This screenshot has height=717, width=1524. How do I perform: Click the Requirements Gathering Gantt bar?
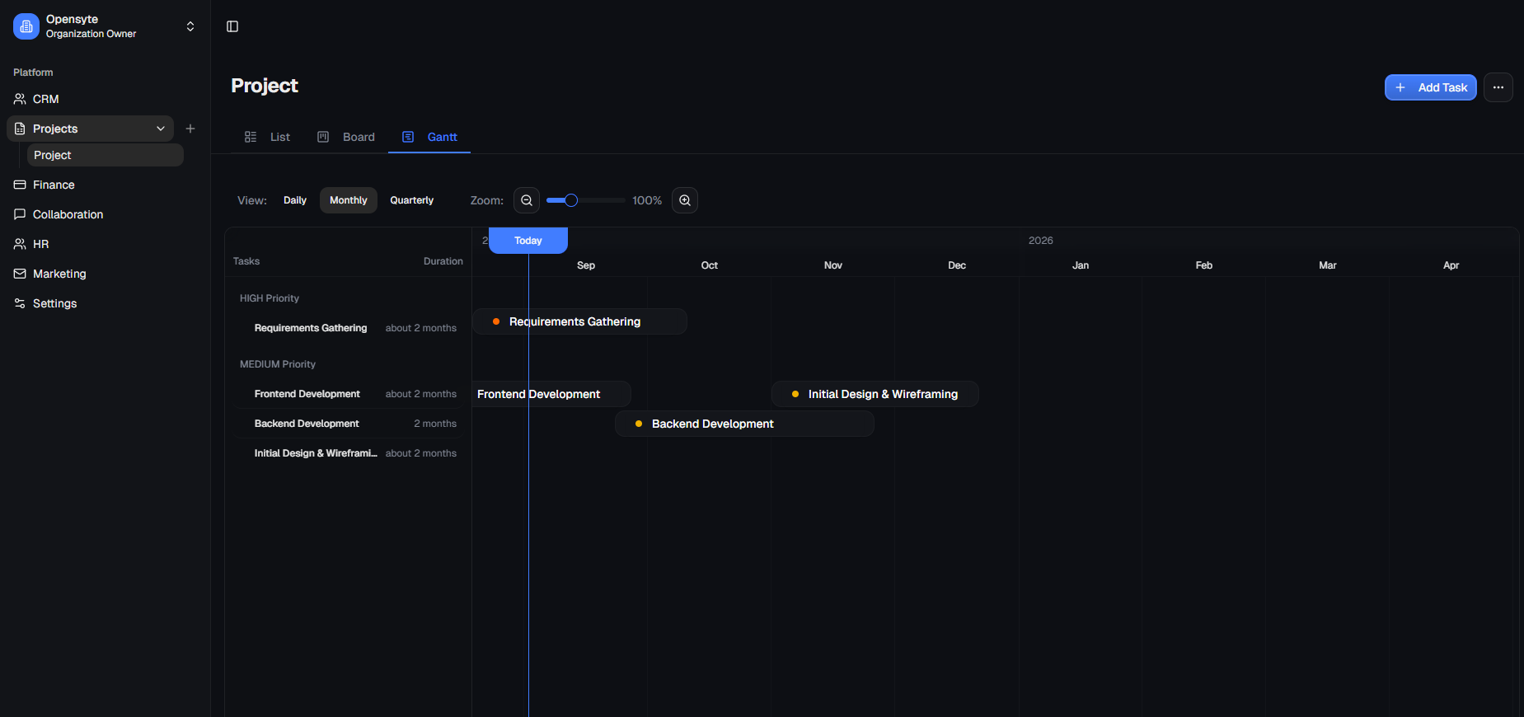click(x=579, y=321)
